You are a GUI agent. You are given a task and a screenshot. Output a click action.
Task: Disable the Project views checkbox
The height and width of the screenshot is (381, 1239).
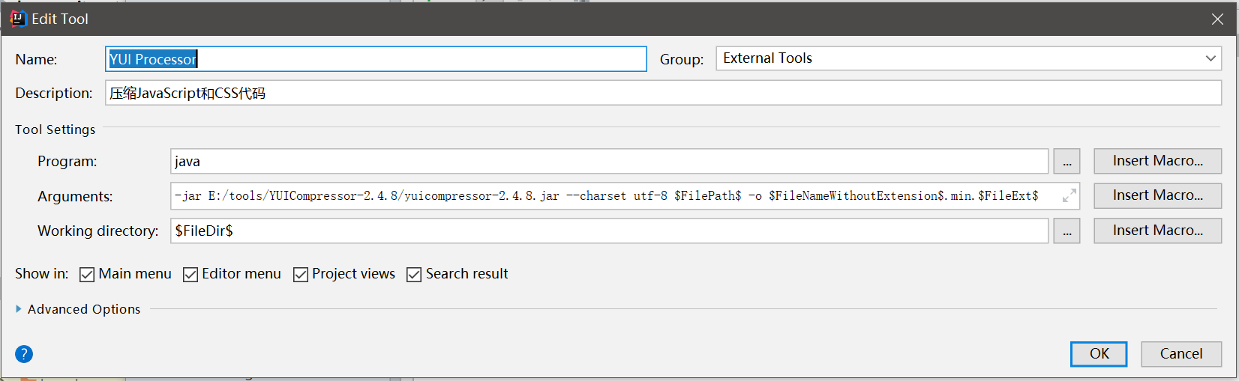[x=301, y=275]
